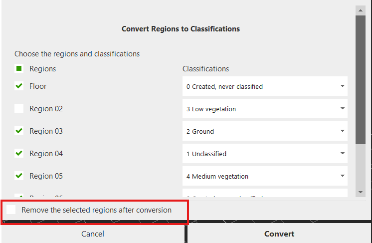This screenshot has height=243, width=372.
Task: Open the Floor classification dropdown
Action: (x=265, y=86)
